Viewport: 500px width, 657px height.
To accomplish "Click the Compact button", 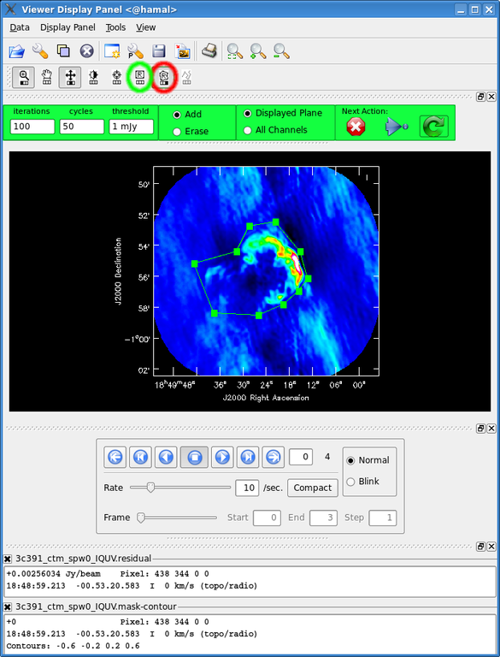I will pyautogui.click(x=313, y=488).
